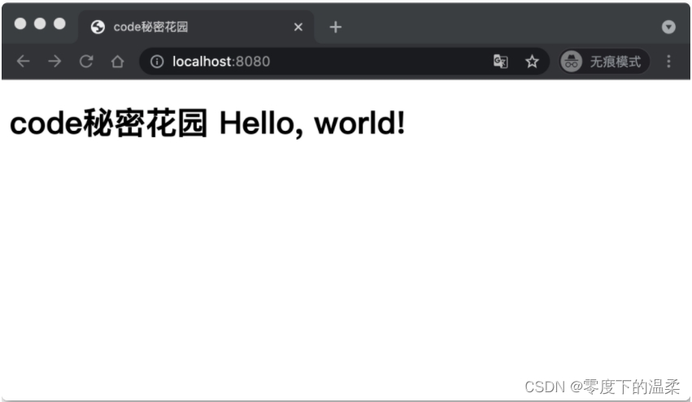This screenshot has height=402, width=692.
Task: Open the Chrome three-dot menu
Action: (668, 61)
